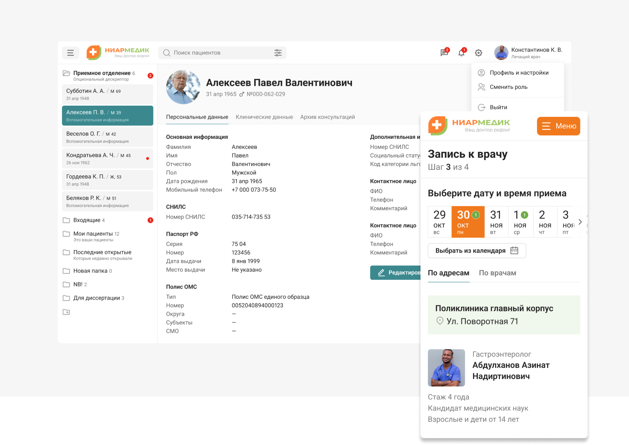Select patient Алексеев П. В. row
The height and width of the screenshot is (445, 629).
coord(108,116)
